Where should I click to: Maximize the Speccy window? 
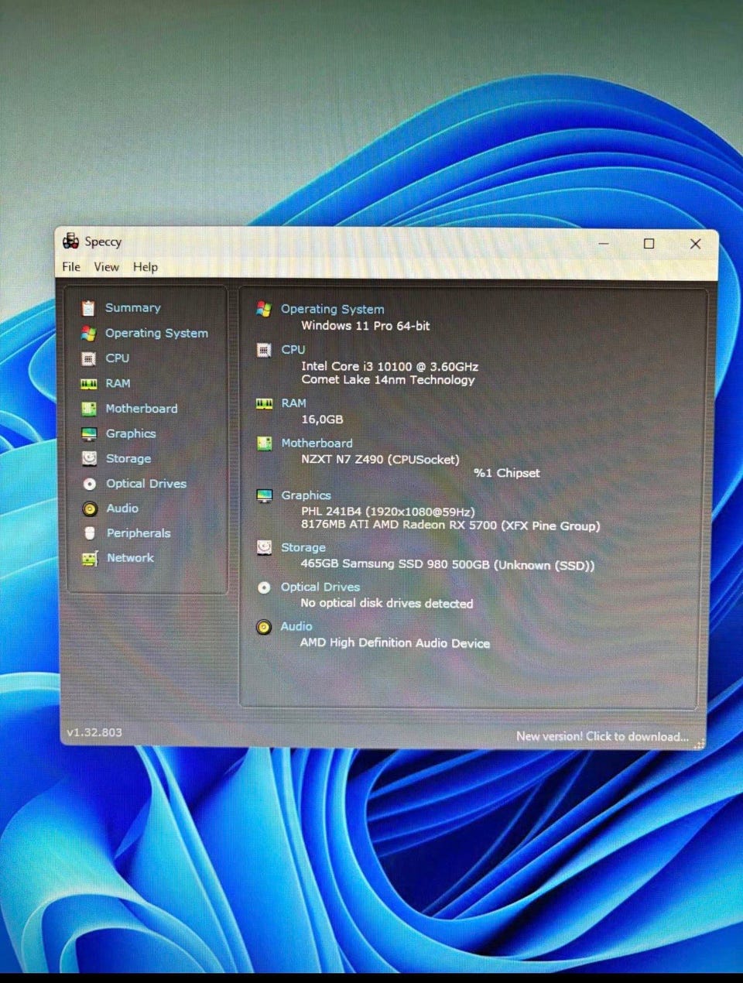(x=649, y=243)
